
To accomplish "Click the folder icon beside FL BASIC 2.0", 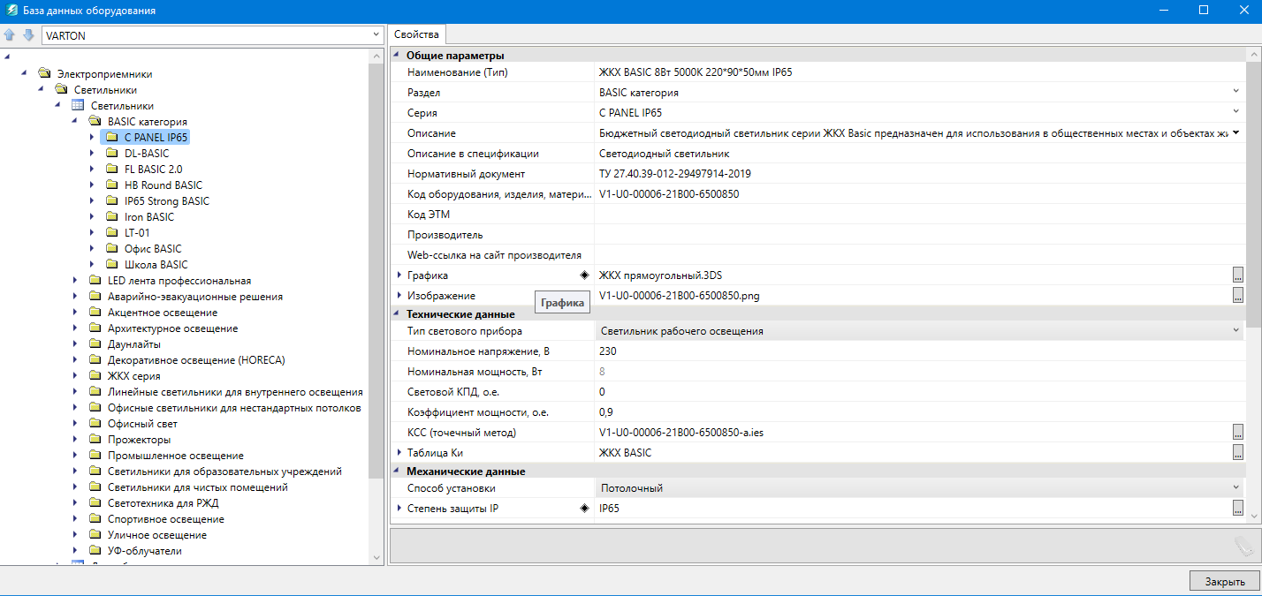I will (x=111, y=170).
